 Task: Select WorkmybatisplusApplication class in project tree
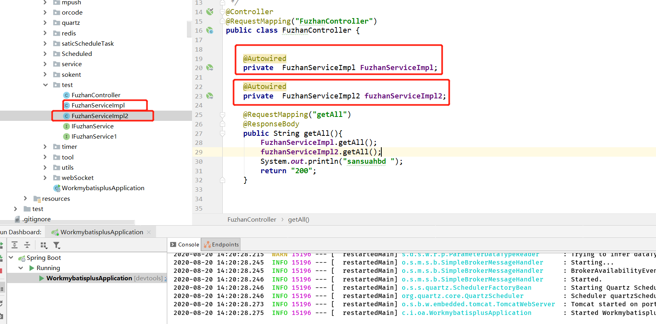point(103,188)
